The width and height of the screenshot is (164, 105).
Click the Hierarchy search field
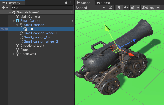(x=42, y=8)
